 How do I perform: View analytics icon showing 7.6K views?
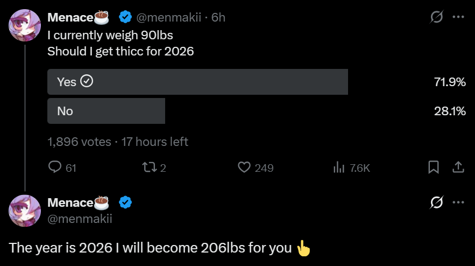339,167
